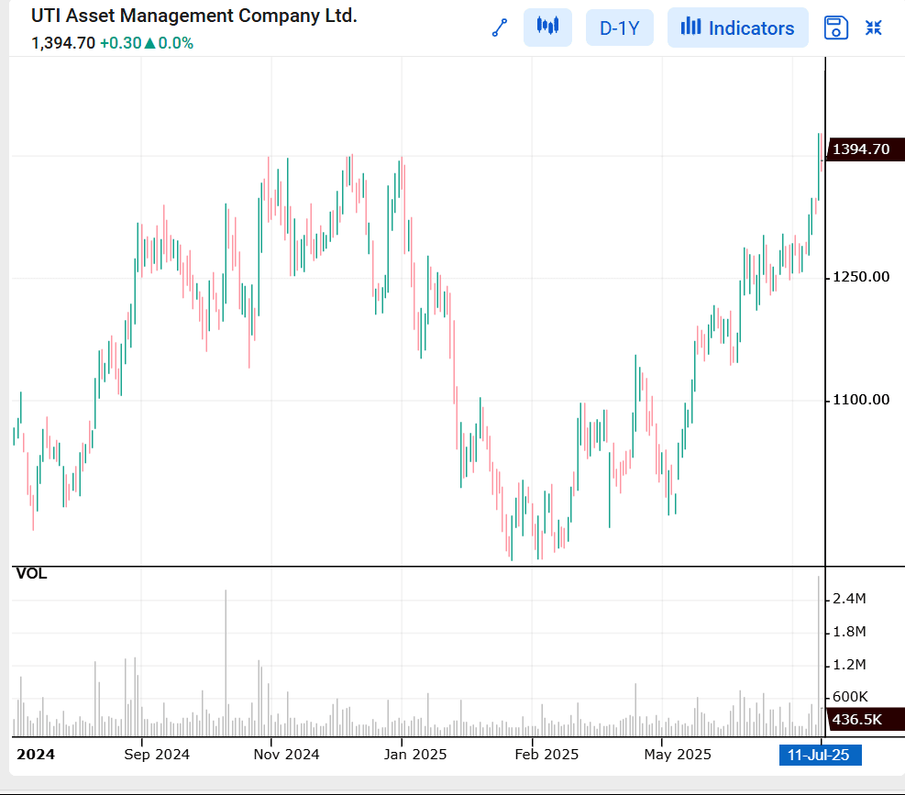Click the 1250.00 price axis label
905x795 pixels.
point(861,277)
